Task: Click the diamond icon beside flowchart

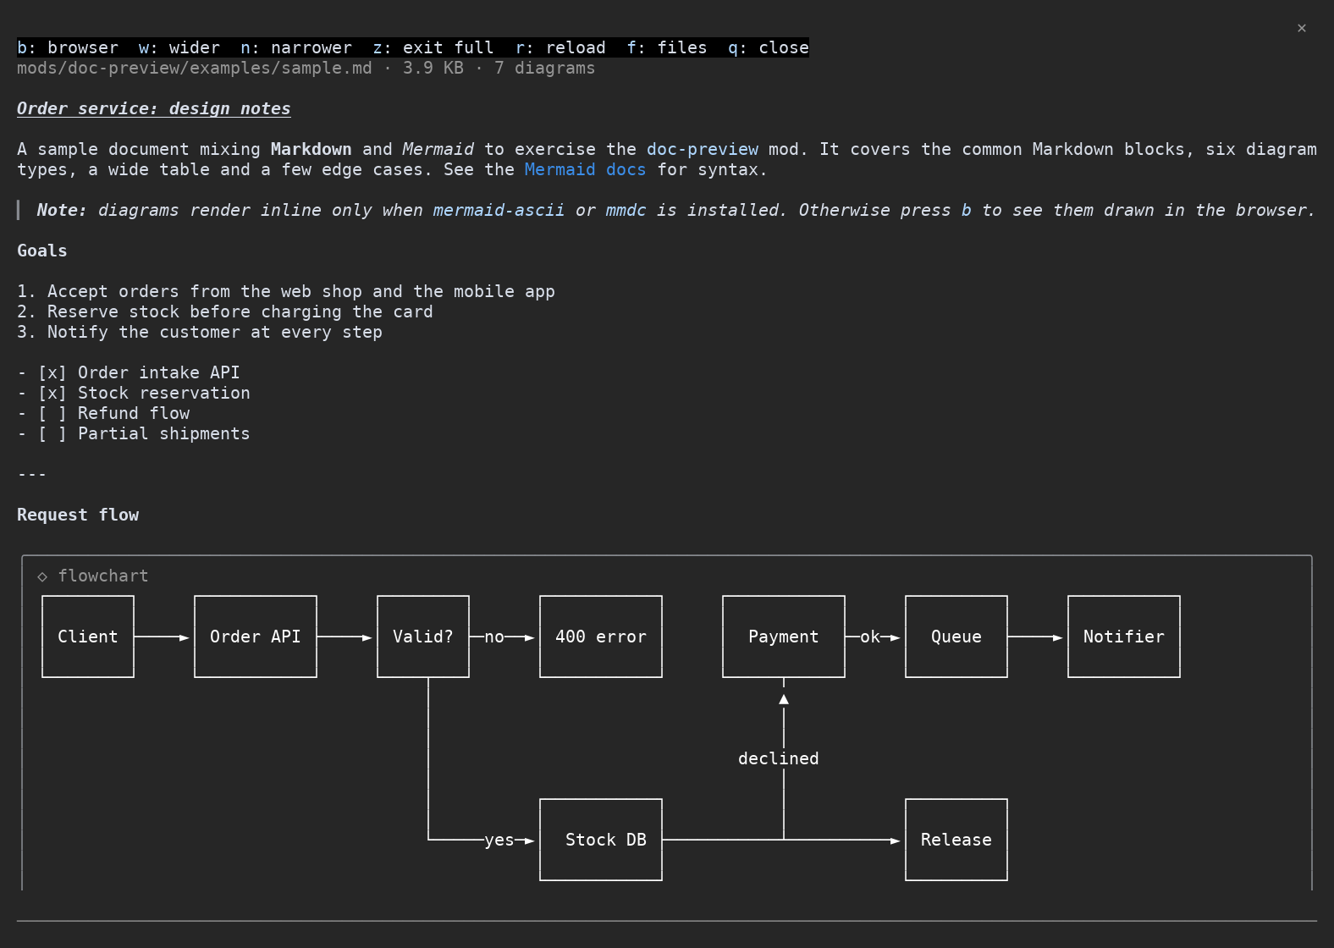Action: pos(42,576)
